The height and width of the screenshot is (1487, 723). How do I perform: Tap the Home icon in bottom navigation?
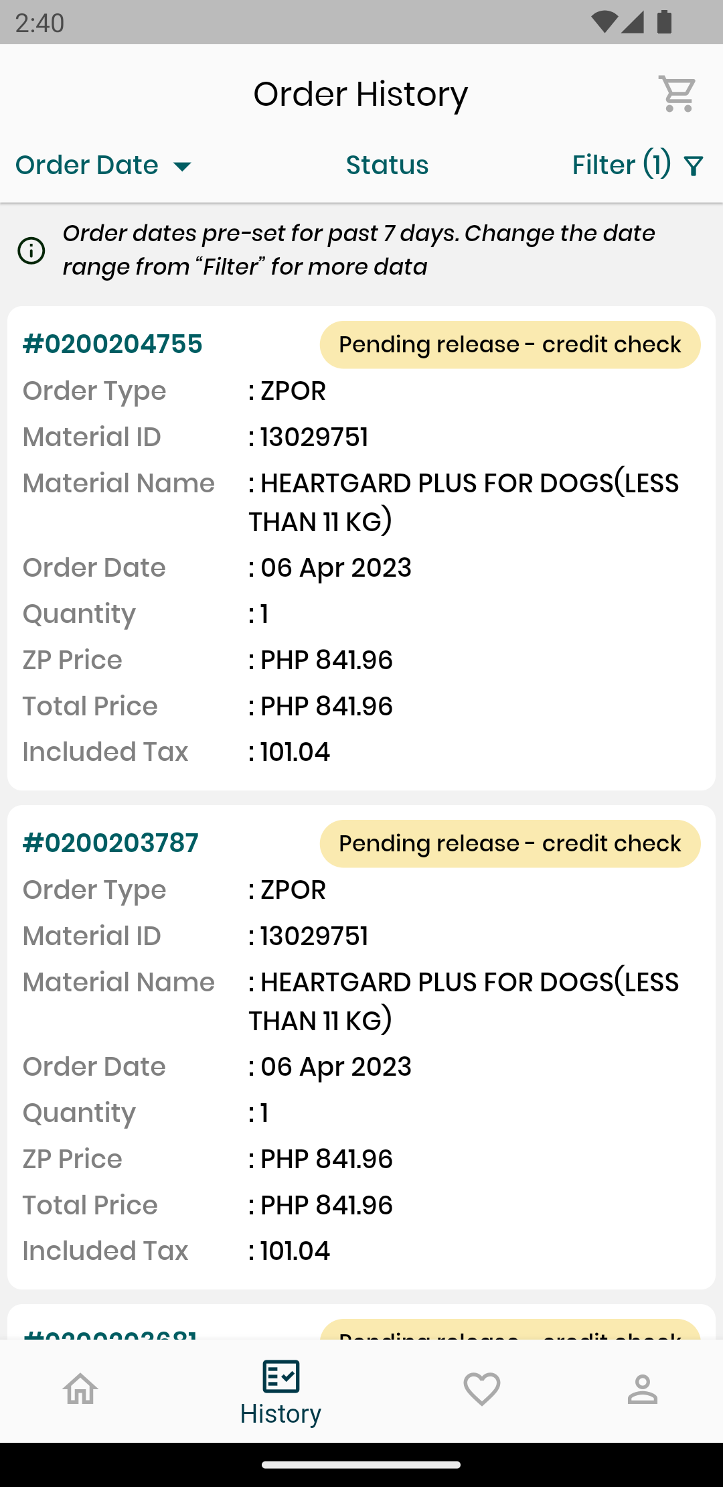tap(80, 1389)
